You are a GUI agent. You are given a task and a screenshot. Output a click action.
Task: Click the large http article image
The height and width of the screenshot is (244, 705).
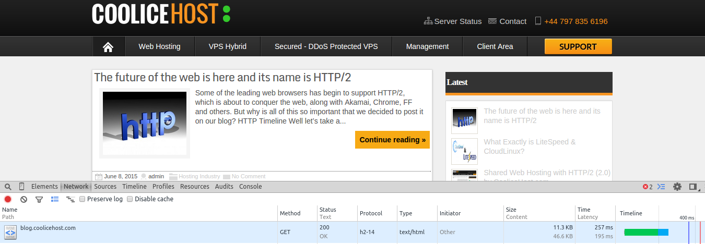pyautogui.click(x=145, y=123)
